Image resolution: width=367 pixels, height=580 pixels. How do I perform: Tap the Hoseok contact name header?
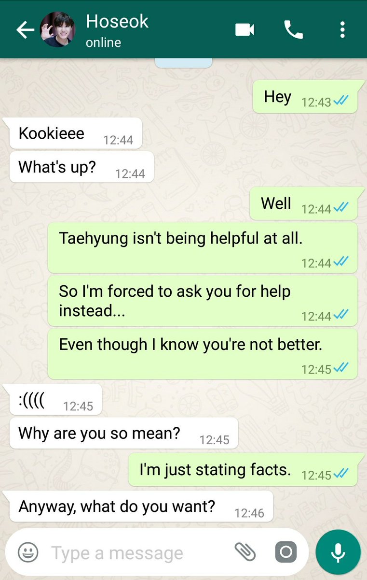tap(117, 21)
